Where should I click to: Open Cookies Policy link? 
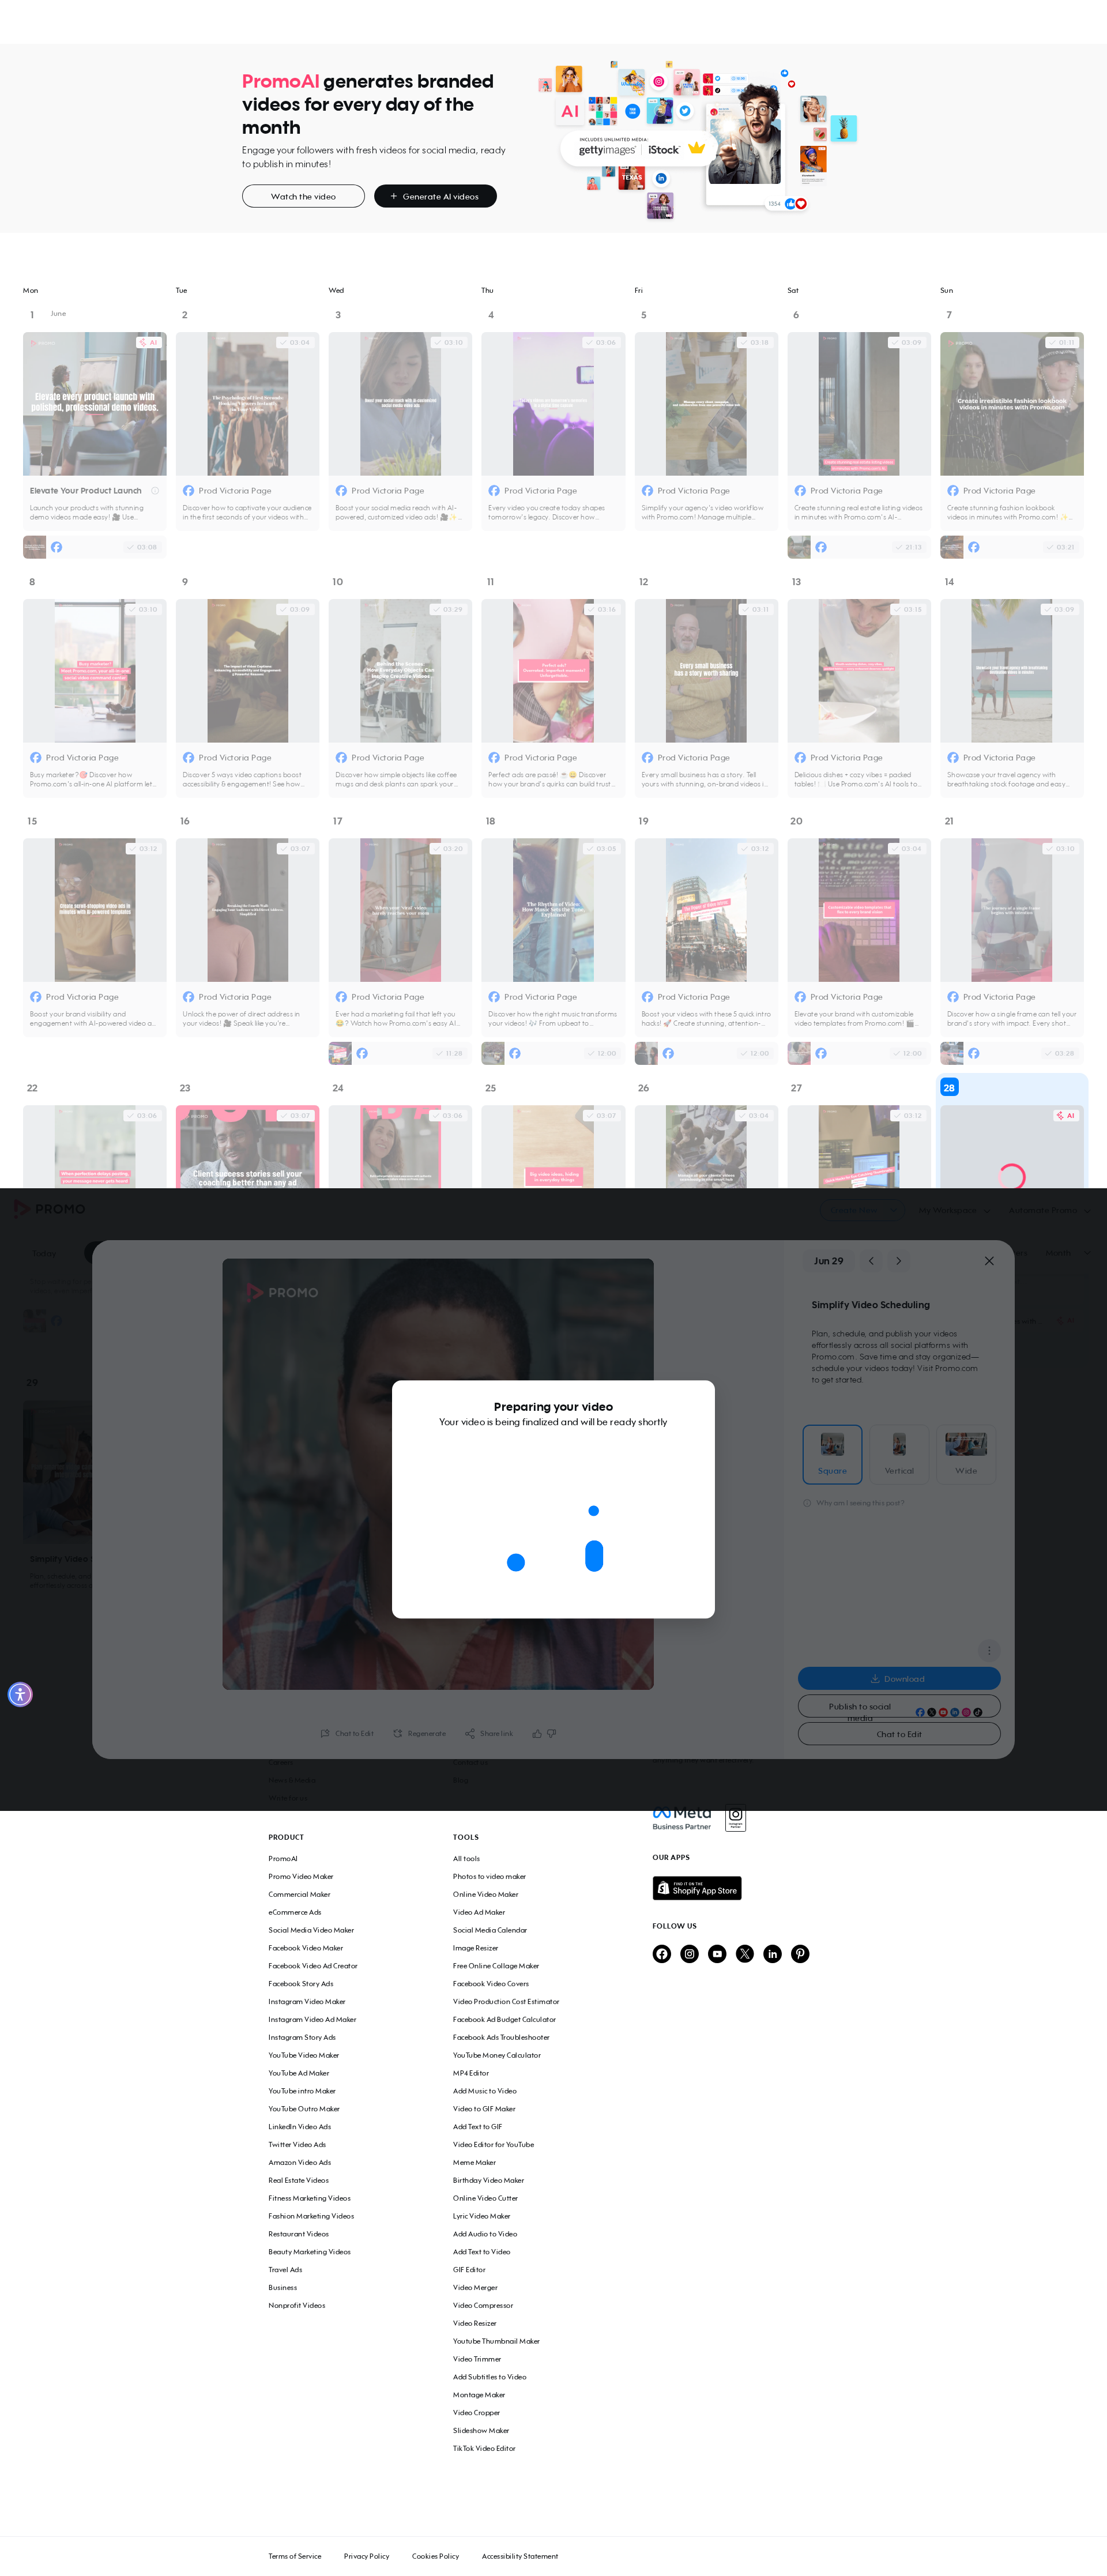(436, 2556)
